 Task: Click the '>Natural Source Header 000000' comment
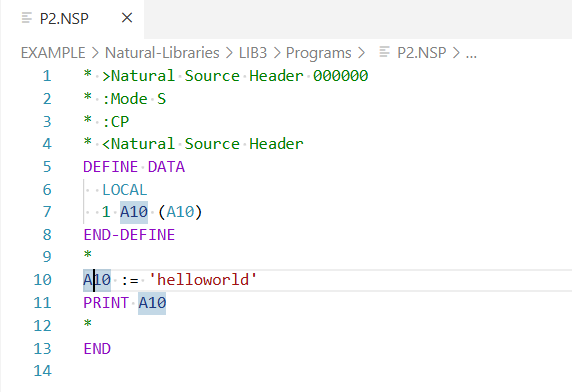236,76
